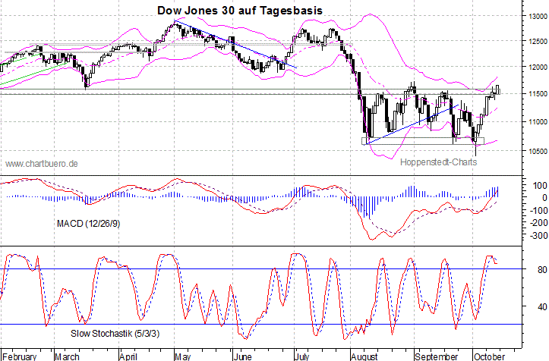
Task: Click the chart title 'Dow Jones 30 auf Tagesbasis'
Action: (x=240, y=11)
